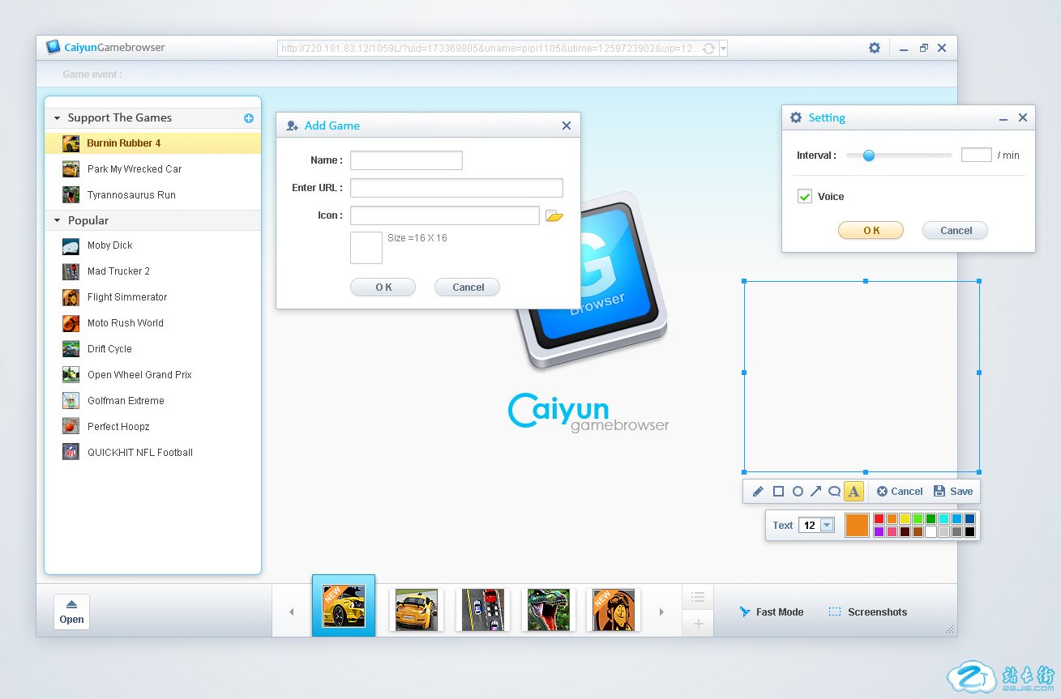Click the Enter URL input field
This screenshot has height=699, width=1061.
click(x=456, y=188)
